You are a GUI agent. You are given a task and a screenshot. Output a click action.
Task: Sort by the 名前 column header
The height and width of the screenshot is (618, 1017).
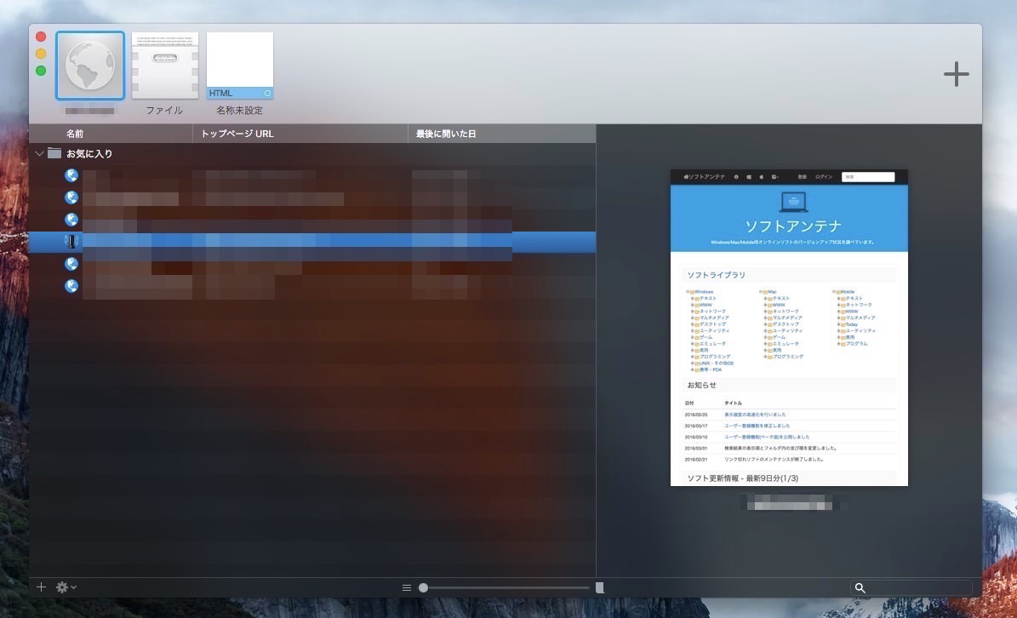[111, 134]
